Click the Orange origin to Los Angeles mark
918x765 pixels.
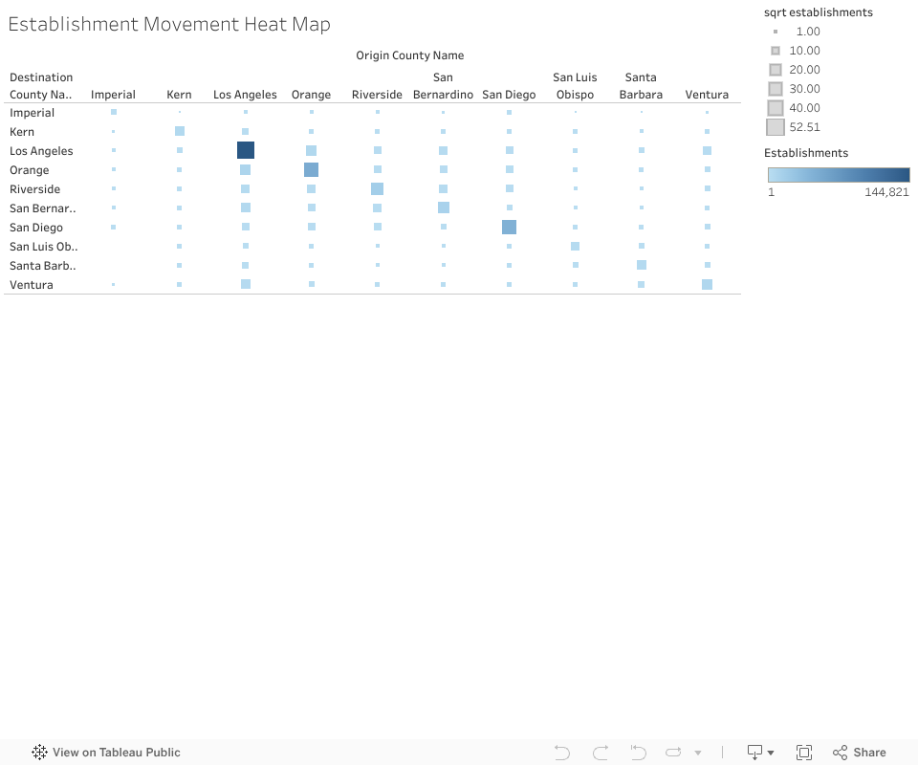click(312, 150)
